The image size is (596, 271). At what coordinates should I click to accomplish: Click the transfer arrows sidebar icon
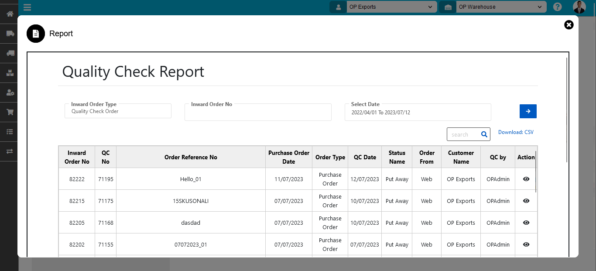[x=10, y=151]
